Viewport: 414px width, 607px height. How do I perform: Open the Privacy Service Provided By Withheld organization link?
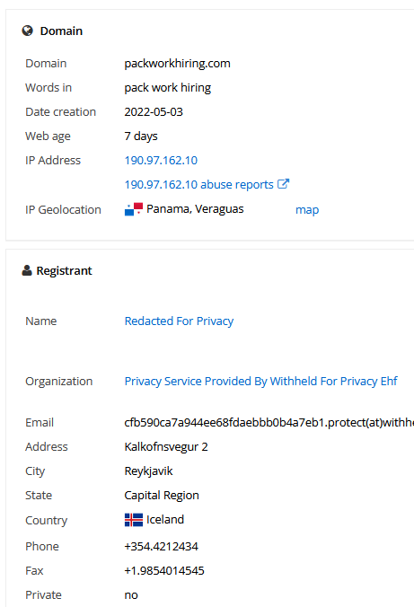pos(260,382)
